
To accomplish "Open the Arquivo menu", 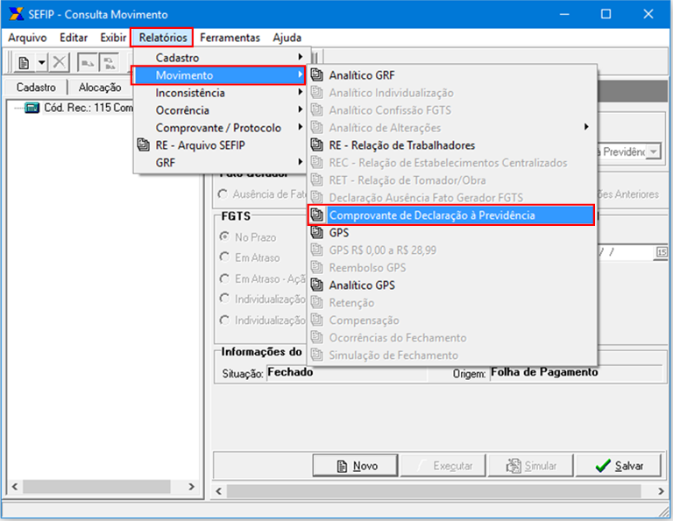I will click(27, 38).
